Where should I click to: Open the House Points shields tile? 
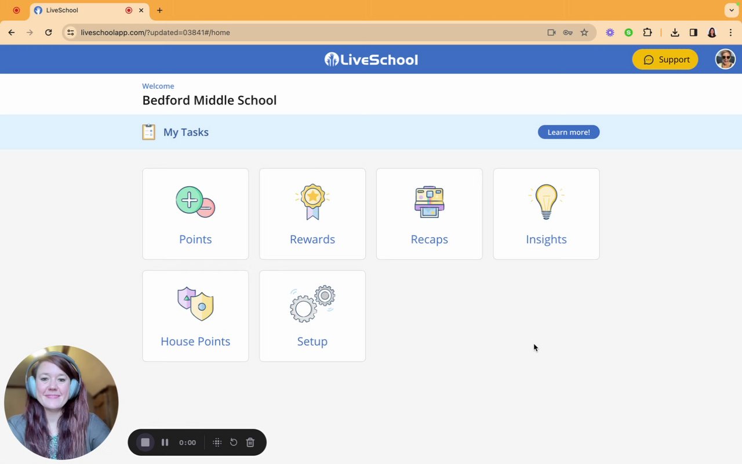[195, 316]
